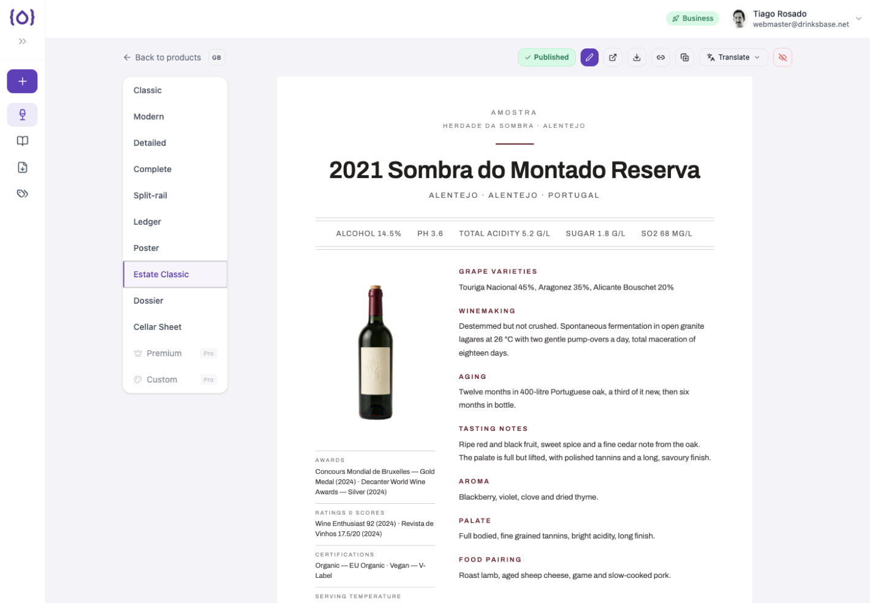Click the Ratings & Scores label

click(350, 513)
